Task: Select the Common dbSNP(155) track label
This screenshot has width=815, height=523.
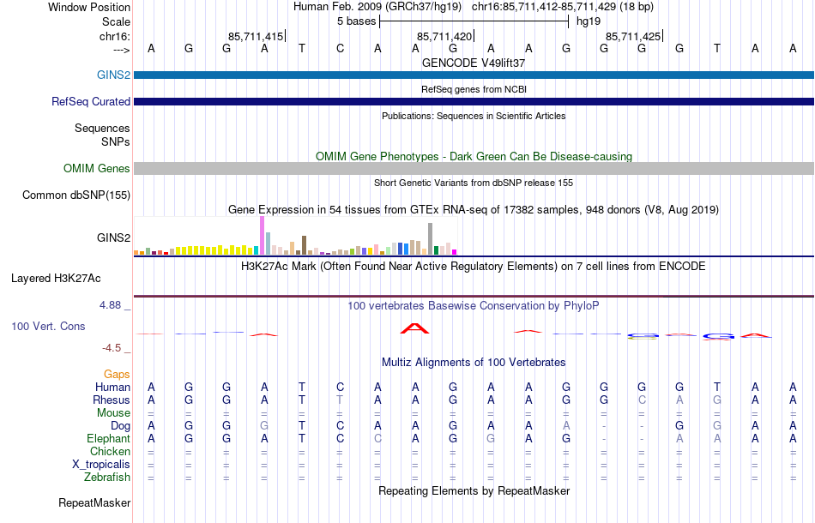Action: coord(75,195)
